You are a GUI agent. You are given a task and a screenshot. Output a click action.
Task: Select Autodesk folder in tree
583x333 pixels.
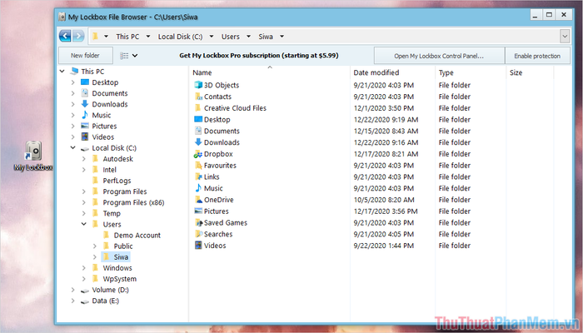(118, 159)
